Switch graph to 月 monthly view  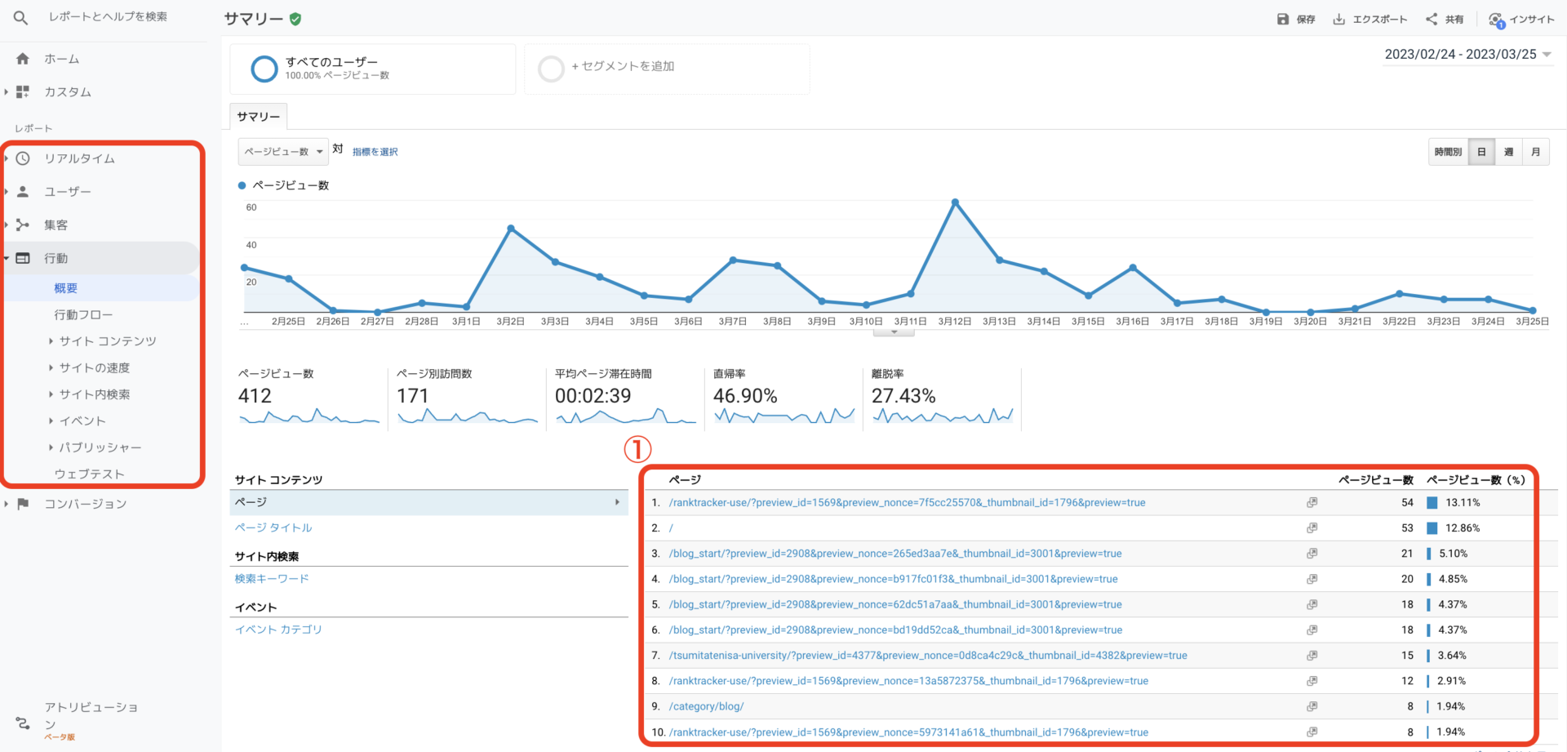coord(1536,152)
